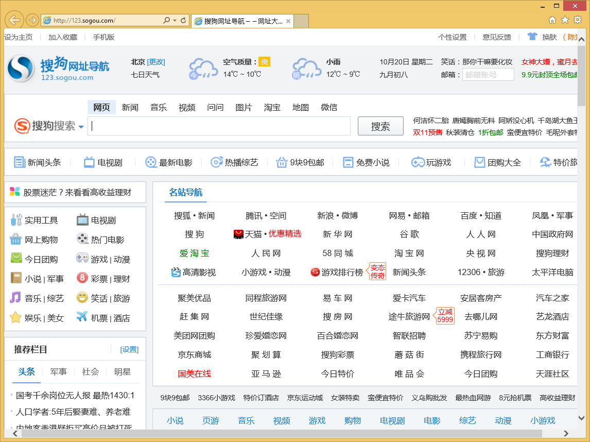Expand the 搜狗搜索 engine dropdown arrow
Screen dimensions: 590x442
(x=81, y=127)
